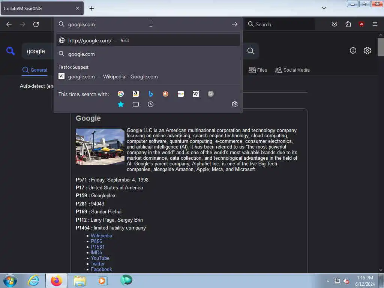This screenshot has height=288, width=384.
Task: Click the scrollbar down arrow
Action: pos(381,270)
